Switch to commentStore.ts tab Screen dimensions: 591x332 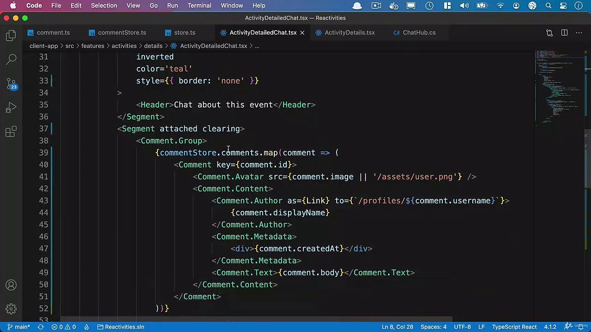[x=117, y=33]
